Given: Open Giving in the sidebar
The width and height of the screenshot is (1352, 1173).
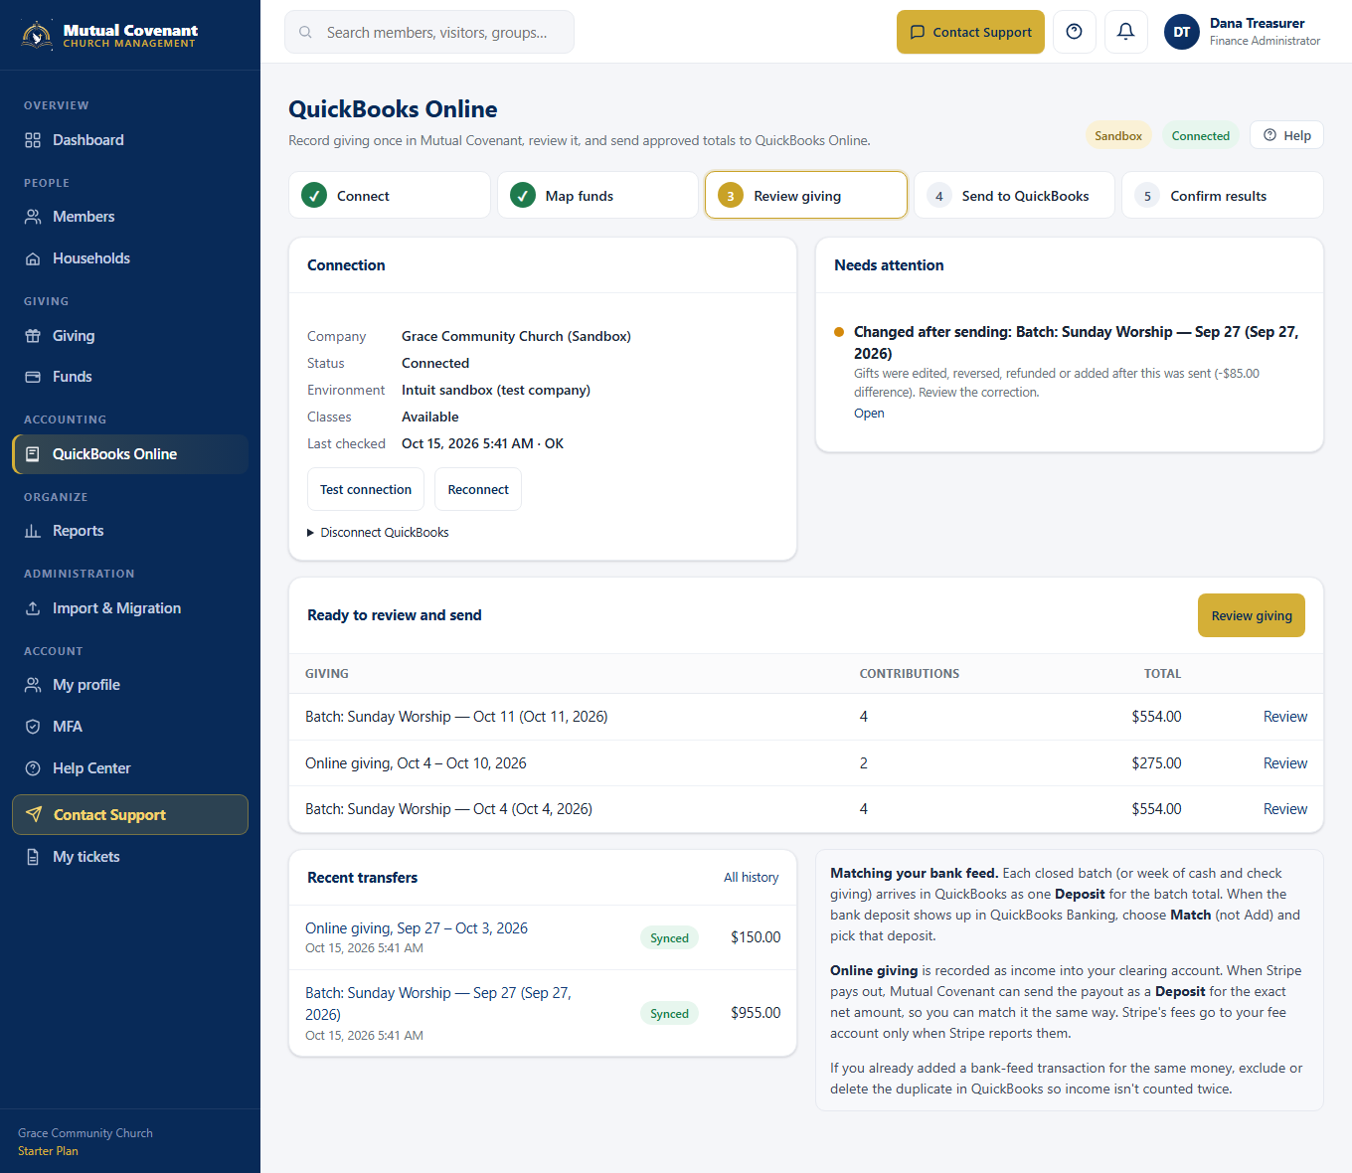Looking at the screenshot, I should (x=130, y=336).
